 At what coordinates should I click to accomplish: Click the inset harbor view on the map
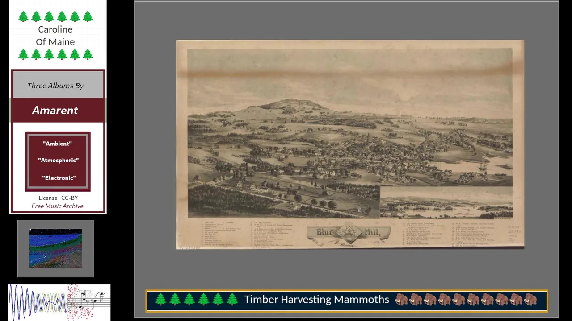[446, 202]
